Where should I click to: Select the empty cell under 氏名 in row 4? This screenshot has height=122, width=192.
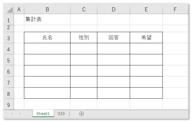(47, 49)
